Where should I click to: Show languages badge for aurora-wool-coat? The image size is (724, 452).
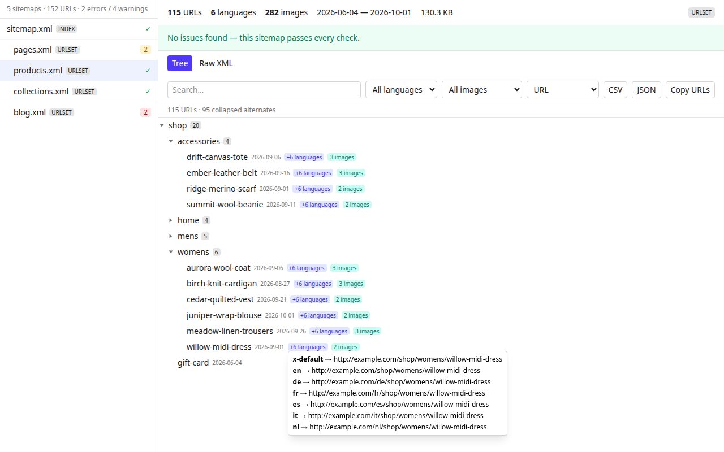pyautogui.click(x=307, y=268)
